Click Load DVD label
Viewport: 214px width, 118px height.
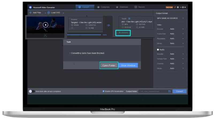click(x=56, y=13)
